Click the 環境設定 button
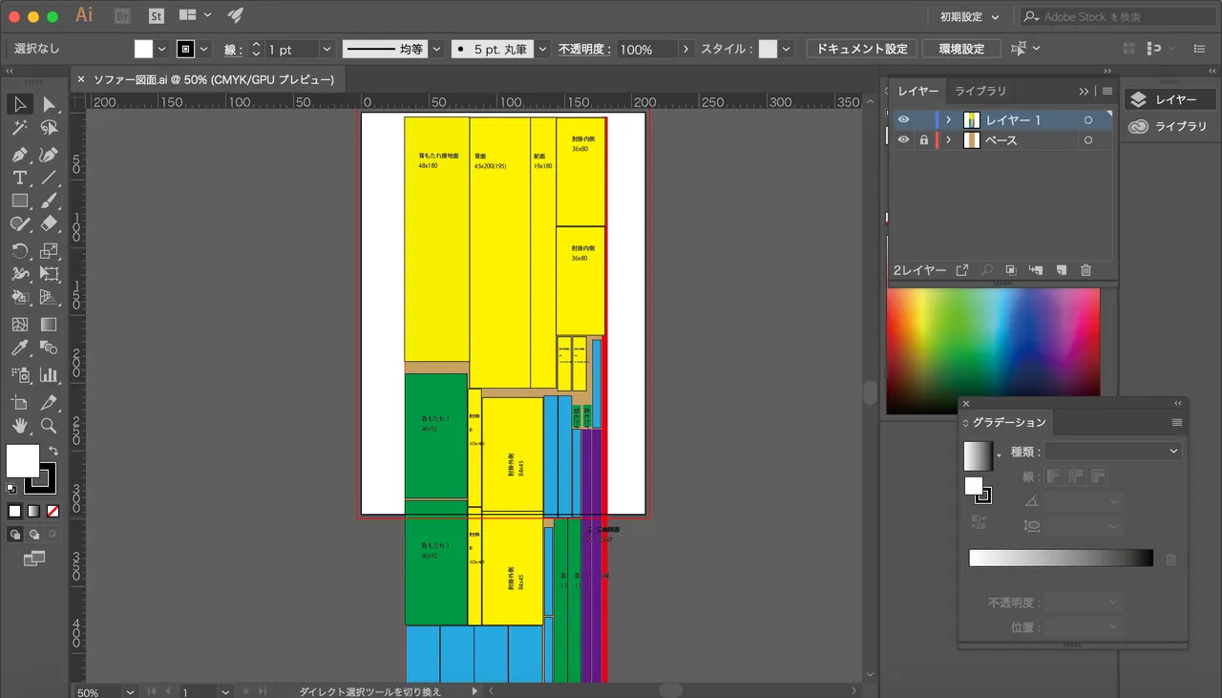This screenshot has width=1222, height=698. click(961, 49)
